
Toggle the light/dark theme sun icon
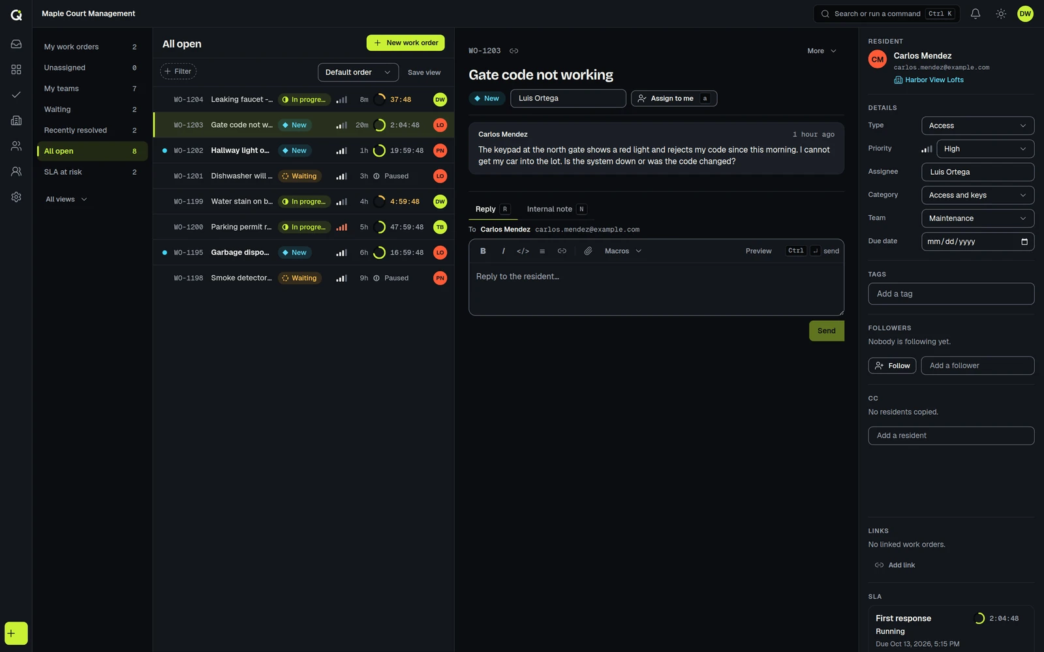1001,14
